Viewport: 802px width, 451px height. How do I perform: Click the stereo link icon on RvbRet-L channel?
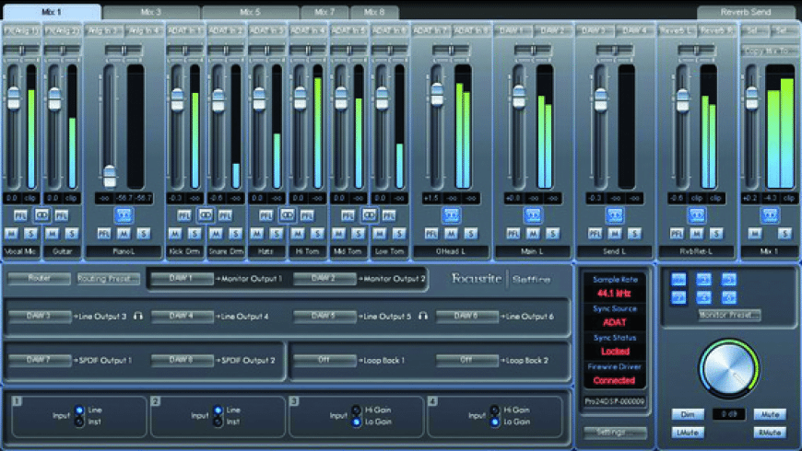click(698, 214)
